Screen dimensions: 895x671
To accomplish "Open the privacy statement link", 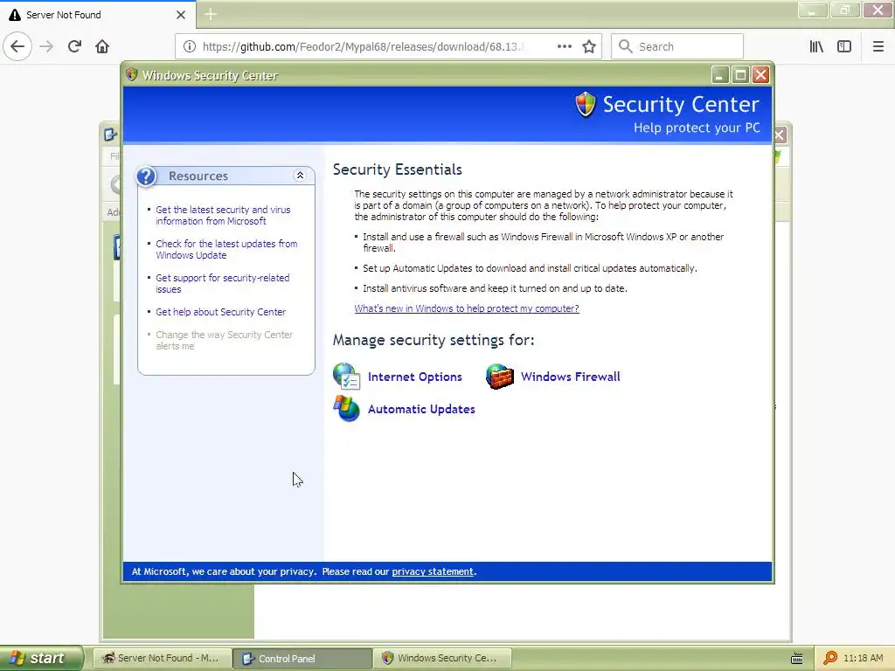I will [433, 571].
